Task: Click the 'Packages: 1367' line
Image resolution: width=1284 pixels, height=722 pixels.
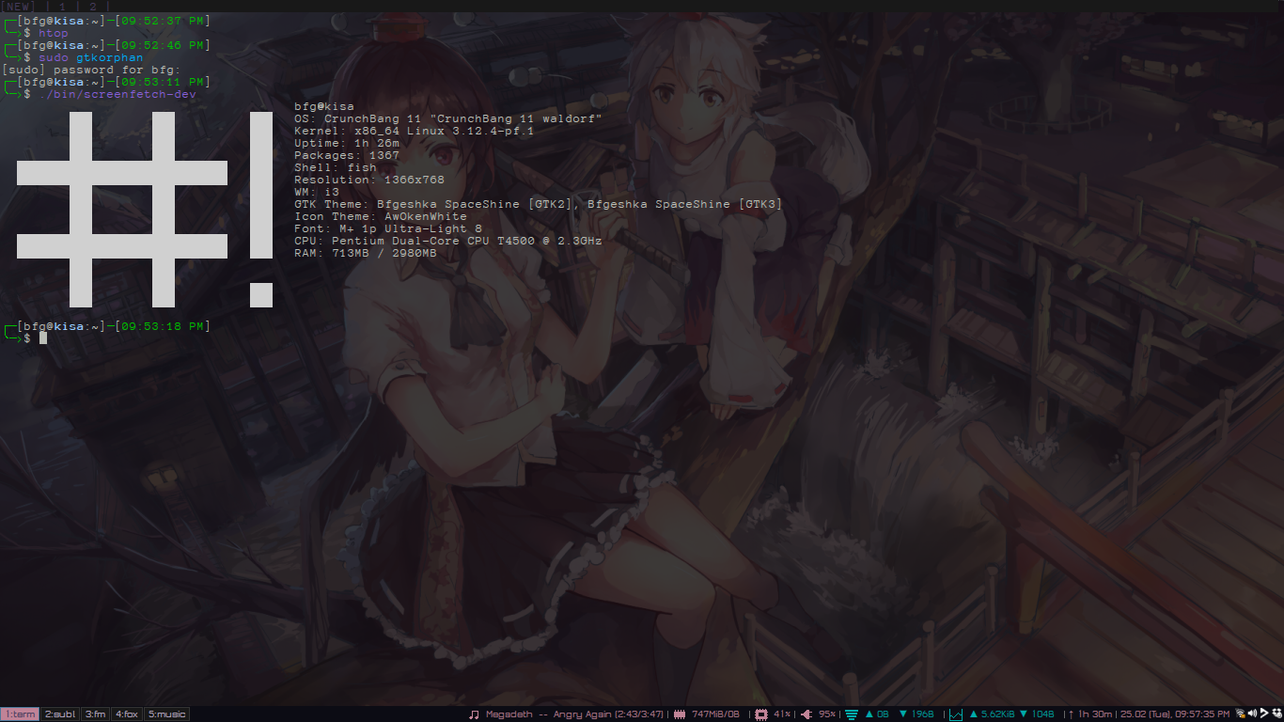Action: point(347,155)
